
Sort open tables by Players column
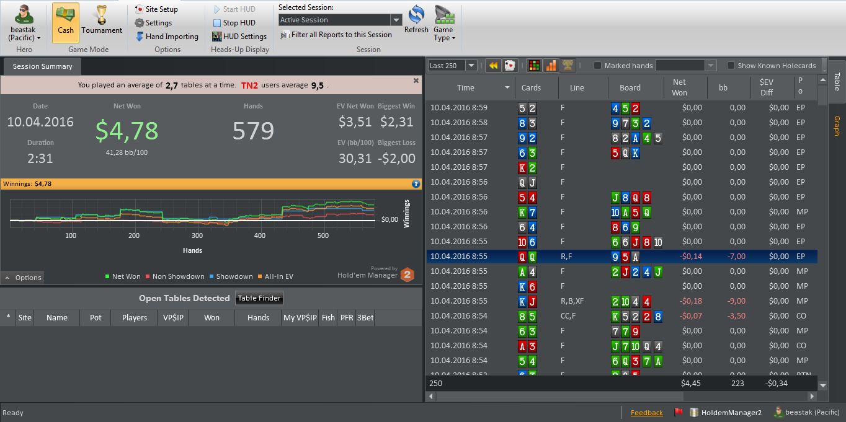pos(135,317)
